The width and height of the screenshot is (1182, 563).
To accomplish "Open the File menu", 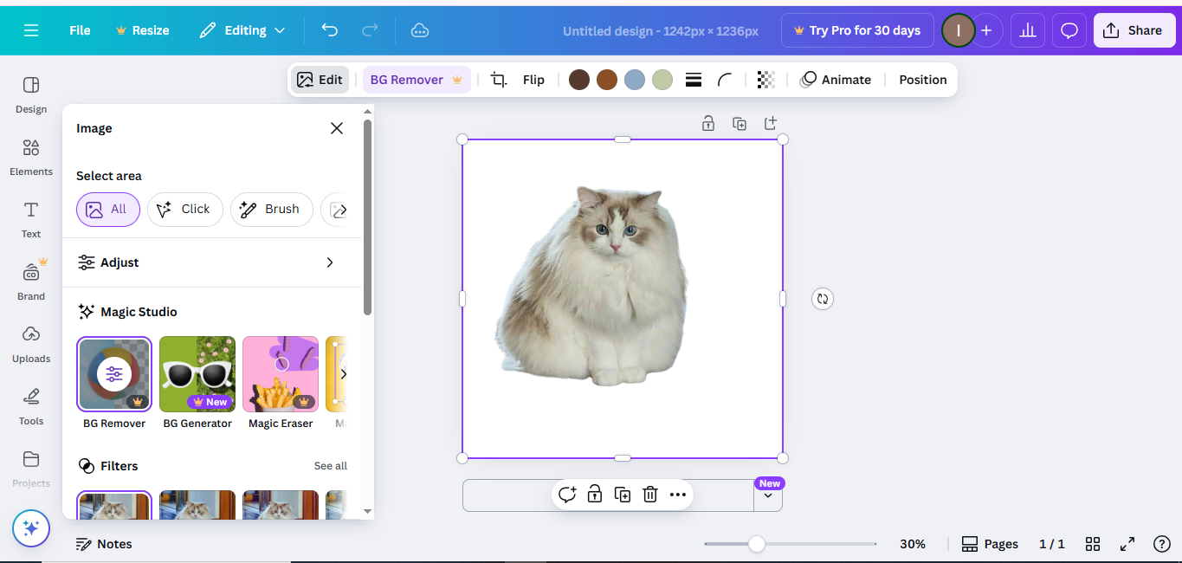I will 79,29.
